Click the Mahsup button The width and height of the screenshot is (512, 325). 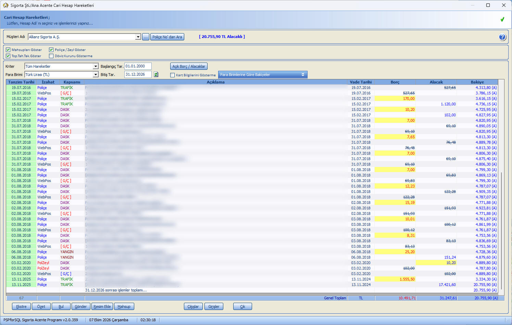pos(124,307)
